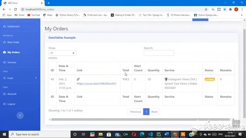Click the DataTables Example heading

62,38
